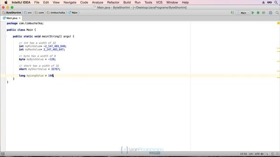The height and width of the screenshot is (157, 280).
Task: Click the Make Project icon in toolbar
Action: point(232,13)
